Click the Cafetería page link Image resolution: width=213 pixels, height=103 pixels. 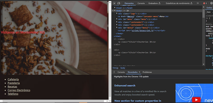(13, 79)
